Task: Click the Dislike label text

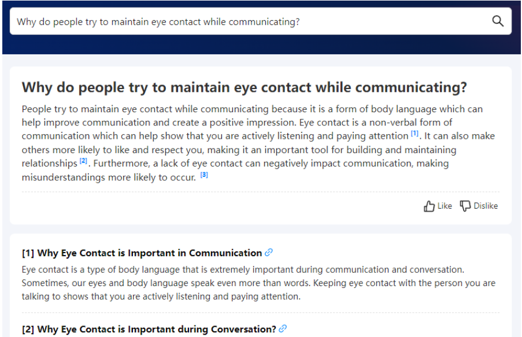Action: pyautogui.click(x=486, y=206)
